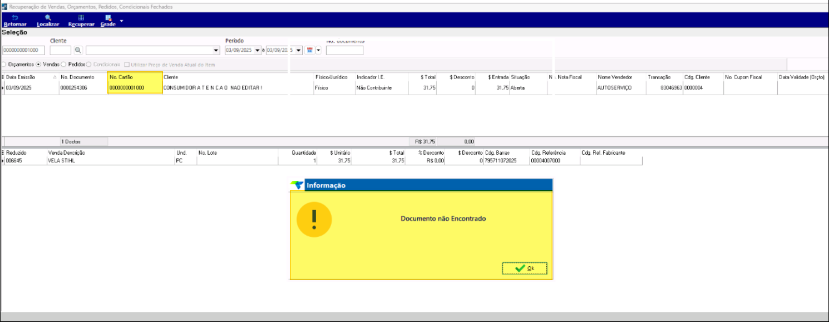The width and height of the screenshot is (829, 323).
Task: Click the Nome Vendedor column header
Action: [x=621, y=77]
